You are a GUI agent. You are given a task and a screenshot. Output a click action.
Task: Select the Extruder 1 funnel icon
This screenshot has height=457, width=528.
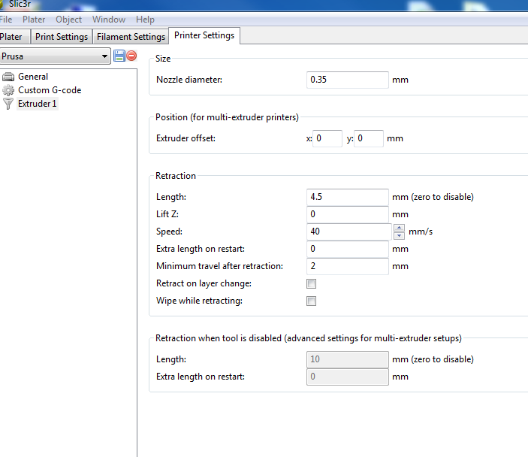tap(8, 104)
